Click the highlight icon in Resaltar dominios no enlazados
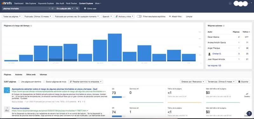254x119 pixels. pyautogui.click(x=71, y=82)
